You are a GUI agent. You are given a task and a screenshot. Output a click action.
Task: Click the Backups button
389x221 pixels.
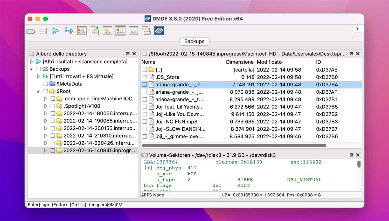tap(195, 41)
